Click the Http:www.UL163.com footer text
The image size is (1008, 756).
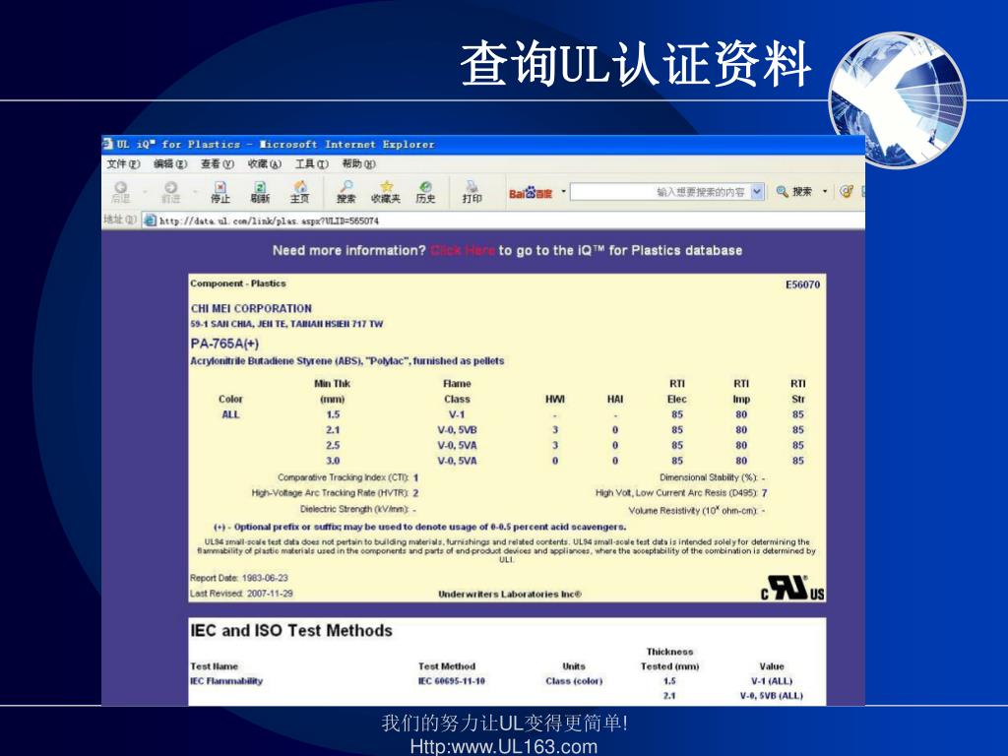[503, 746]
